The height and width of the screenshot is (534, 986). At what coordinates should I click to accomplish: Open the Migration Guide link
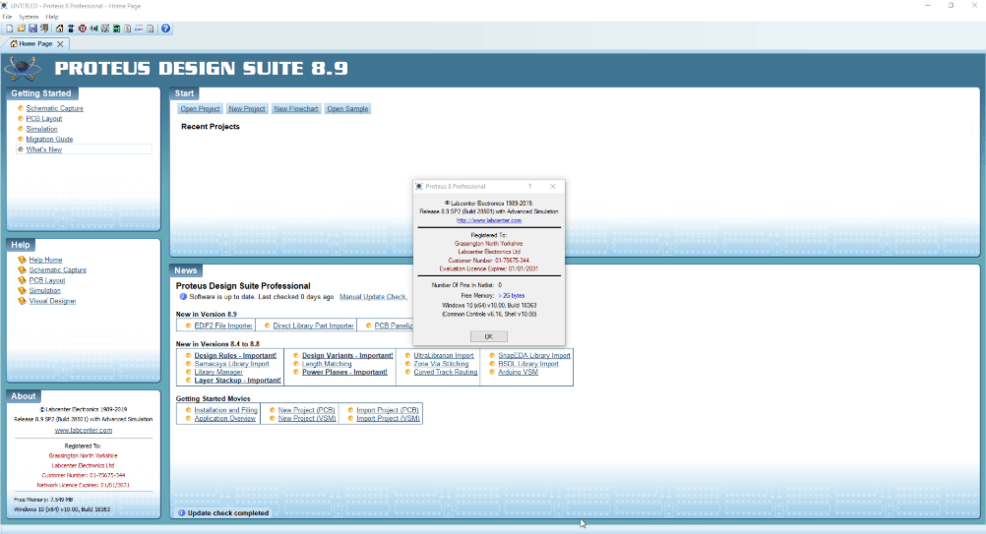pos(49,140)
